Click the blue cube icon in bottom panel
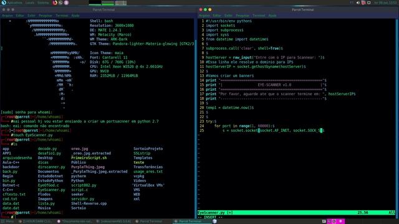The image size is (399, 224). [214, 222]
